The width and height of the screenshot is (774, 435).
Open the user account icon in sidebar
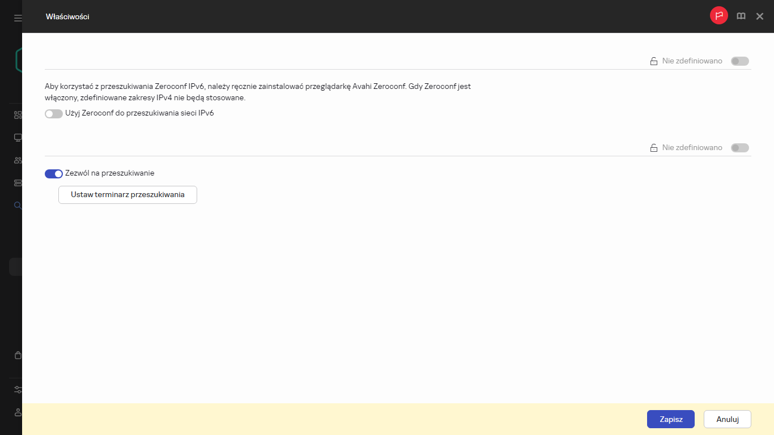point(18,412)
